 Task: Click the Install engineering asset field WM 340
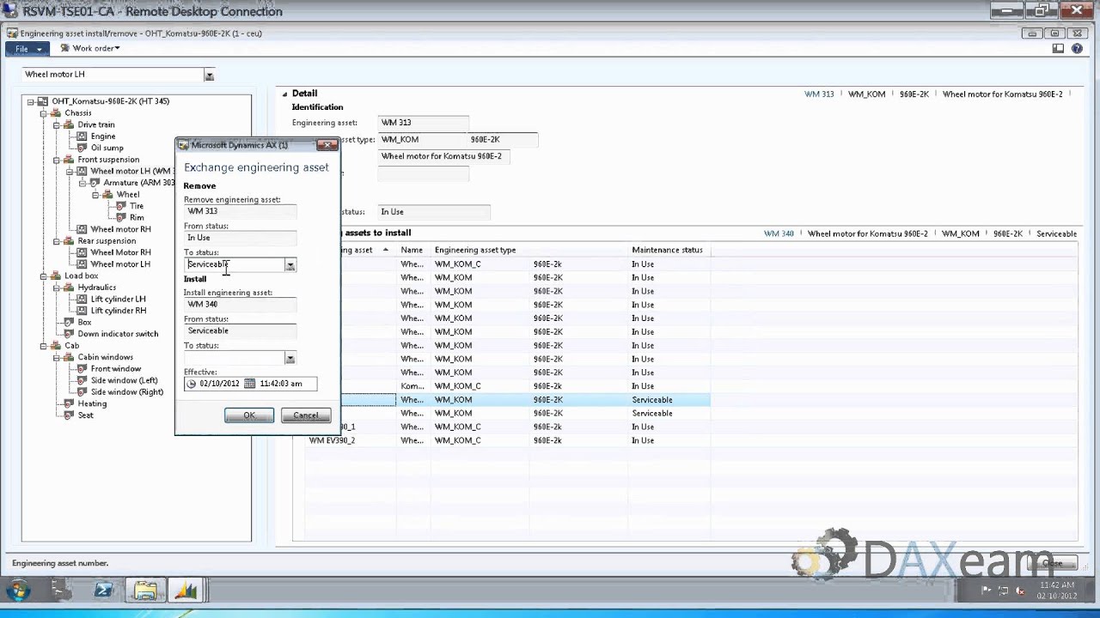tap(240, 304)
